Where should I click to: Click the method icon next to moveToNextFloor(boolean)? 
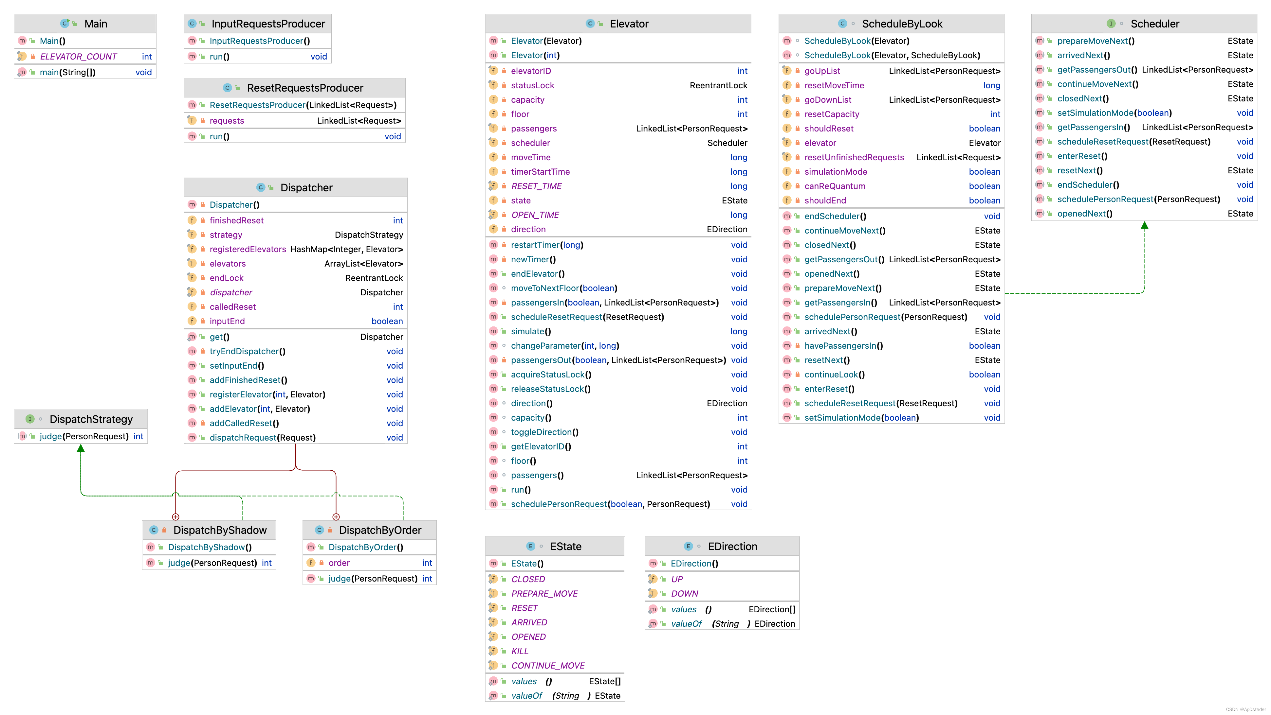point(493,288)
